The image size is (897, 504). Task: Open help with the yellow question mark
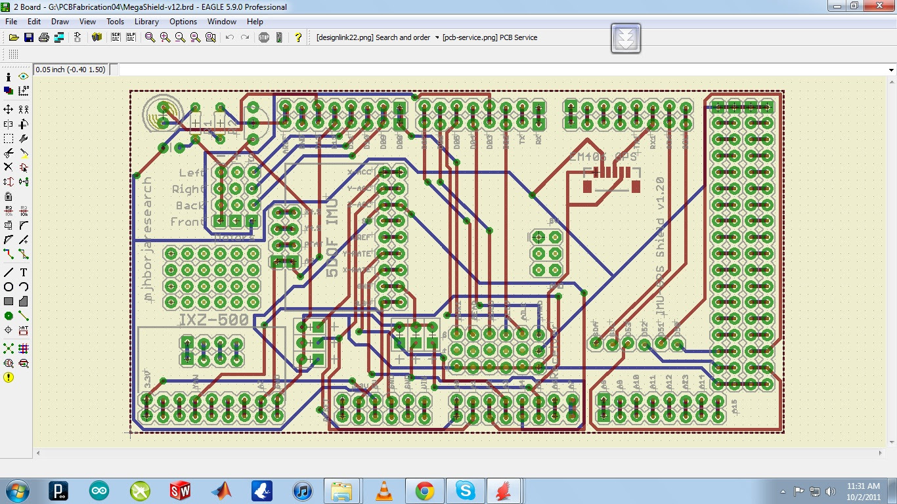coord(297,37)
